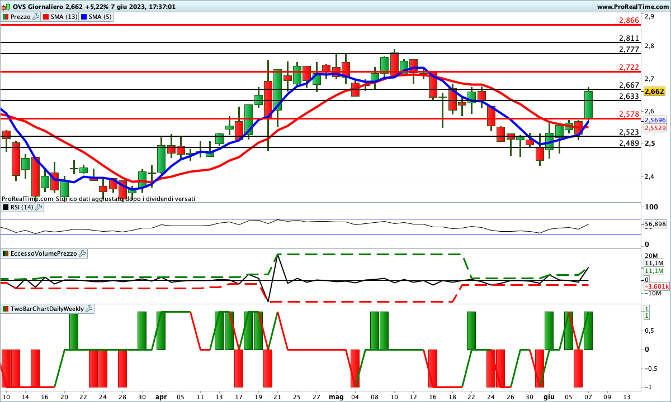Click the blue SMA (5) color swatch
The width and height of the screenshot is (671, 402).
(x=84, y=17)
